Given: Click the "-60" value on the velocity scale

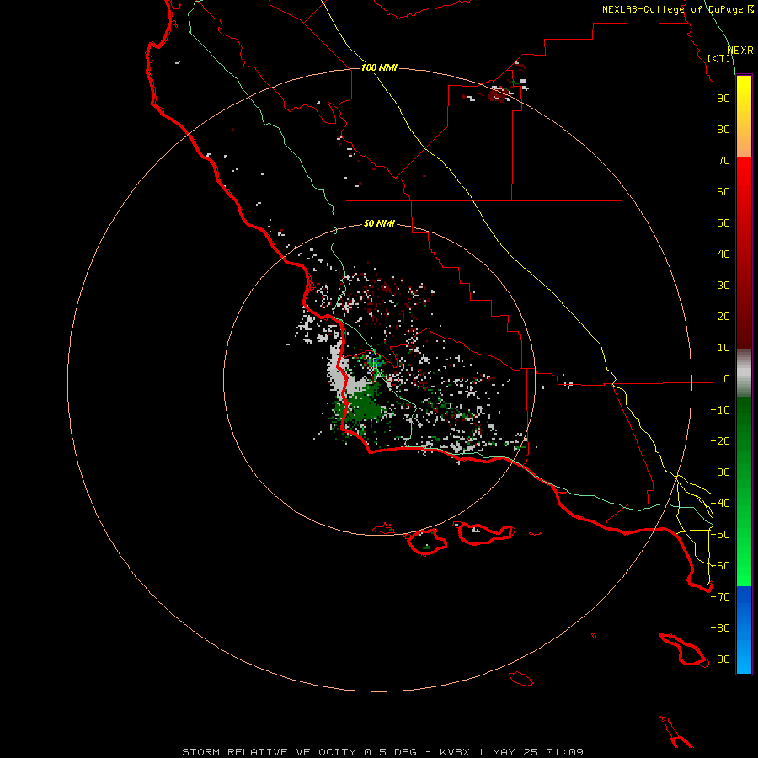Looking at the screenshot, I should (x=720, y=566).
